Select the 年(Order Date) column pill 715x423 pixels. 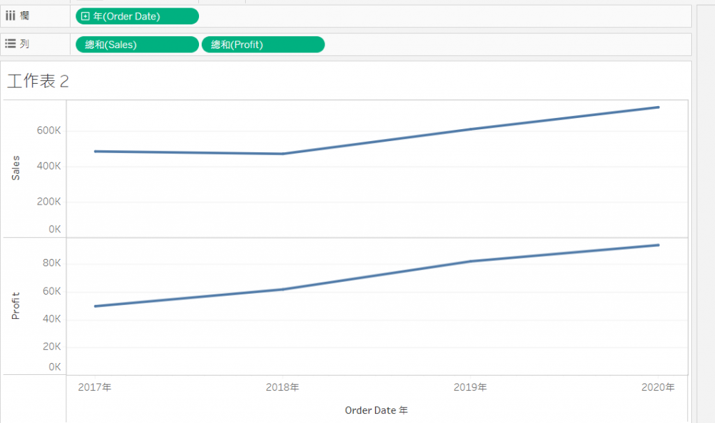[138, 17]
